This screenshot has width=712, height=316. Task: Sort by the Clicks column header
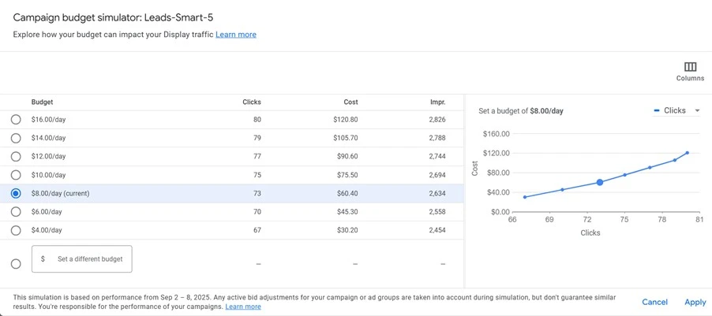tap(251, 102)
